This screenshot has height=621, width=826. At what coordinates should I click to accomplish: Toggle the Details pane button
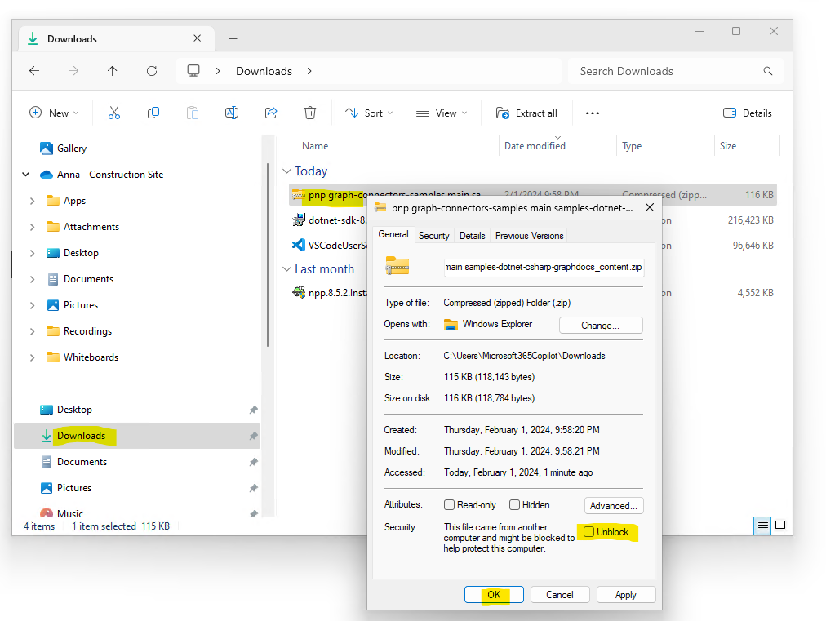point(748,113)
